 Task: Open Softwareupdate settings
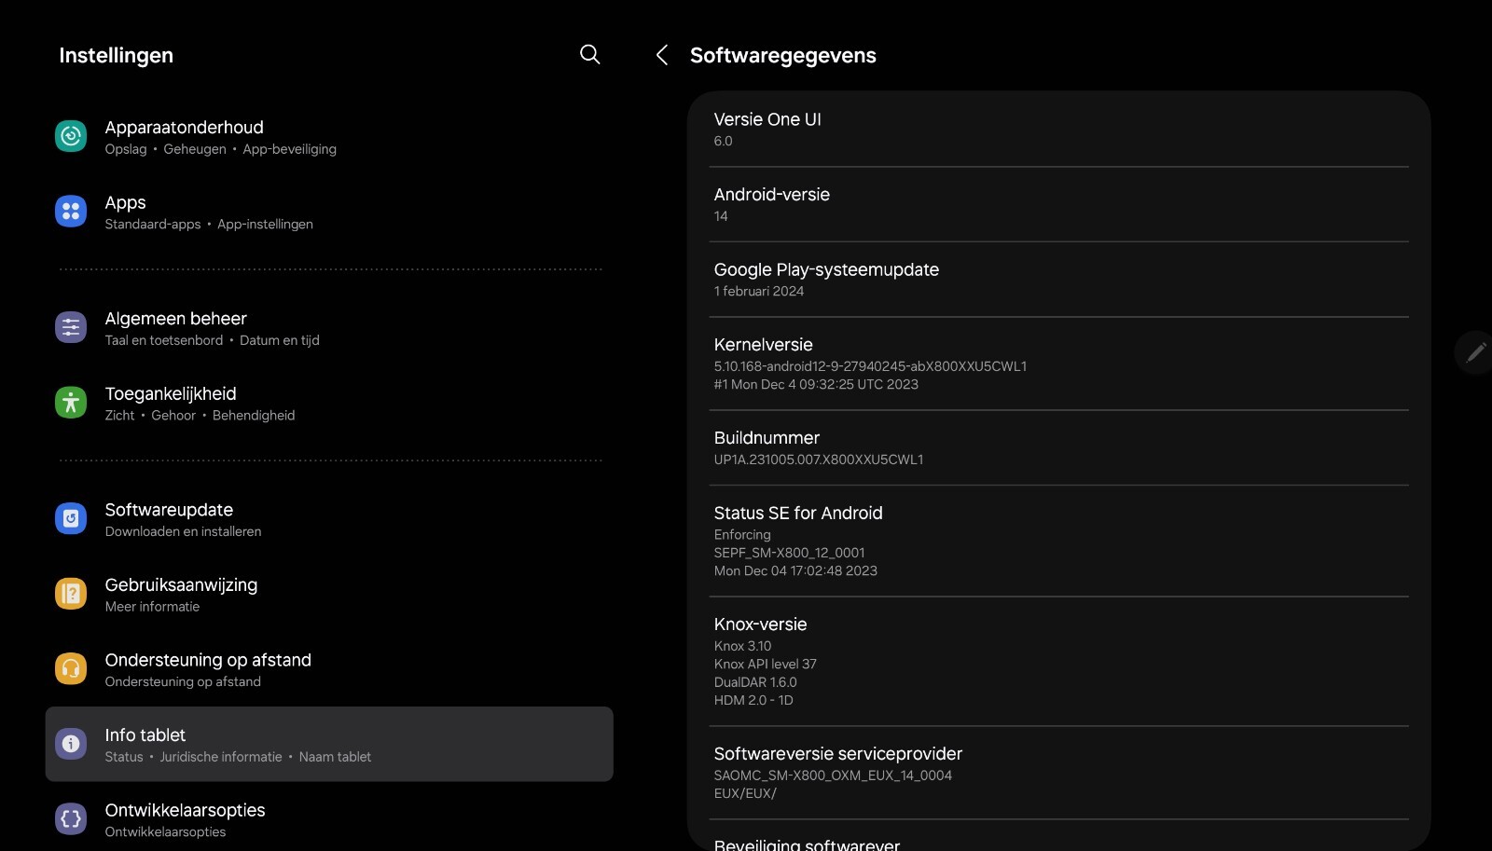329,518
